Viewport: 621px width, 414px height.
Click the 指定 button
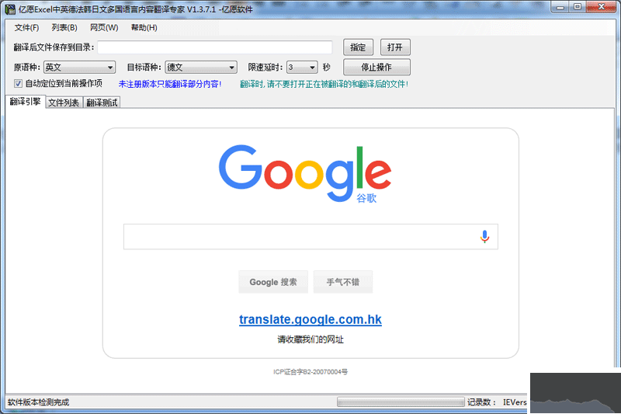tap(358, 47)
